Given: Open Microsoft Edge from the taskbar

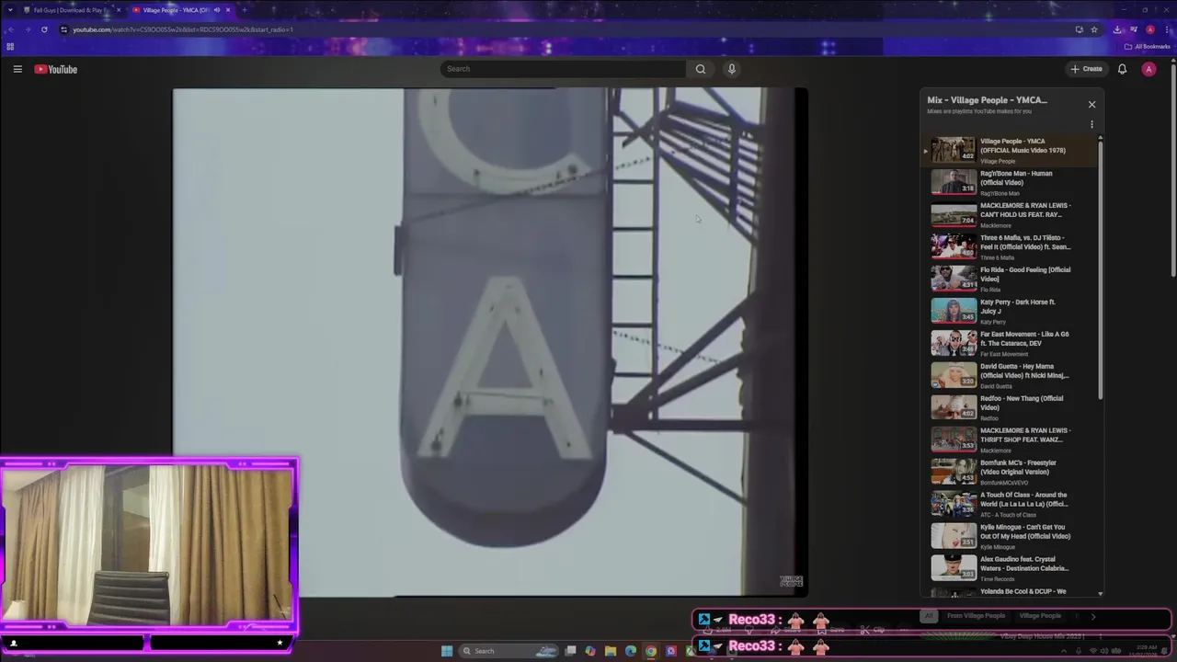Looking at the screenshot, I should (630, 651).
